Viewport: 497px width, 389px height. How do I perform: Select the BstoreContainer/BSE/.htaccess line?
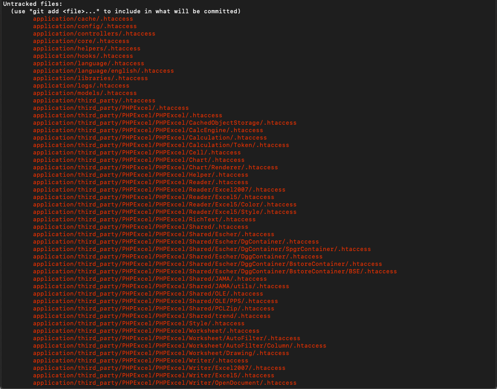(215, 271)
